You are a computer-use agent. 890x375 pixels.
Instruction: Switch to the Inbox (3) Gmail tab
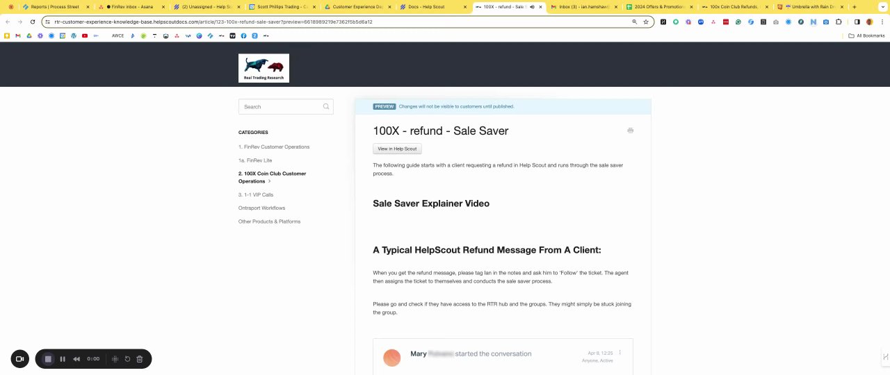tap(583, 7)
